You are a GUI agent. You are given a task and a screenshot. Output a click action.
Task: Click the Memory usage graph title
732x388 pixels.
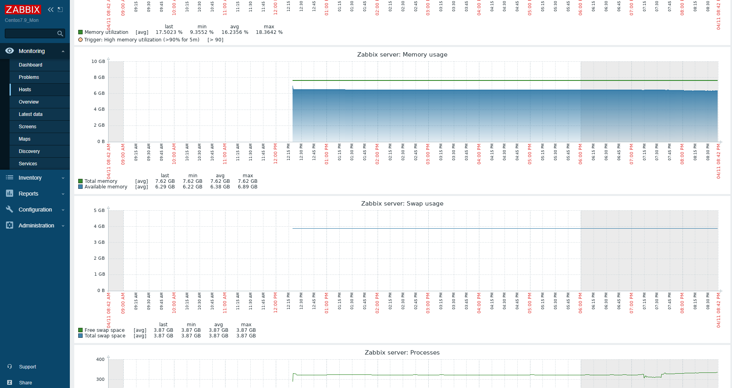coord(402,55)
